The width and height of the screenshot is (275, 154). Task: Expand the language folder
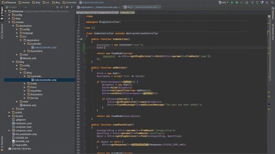(17, 33)
